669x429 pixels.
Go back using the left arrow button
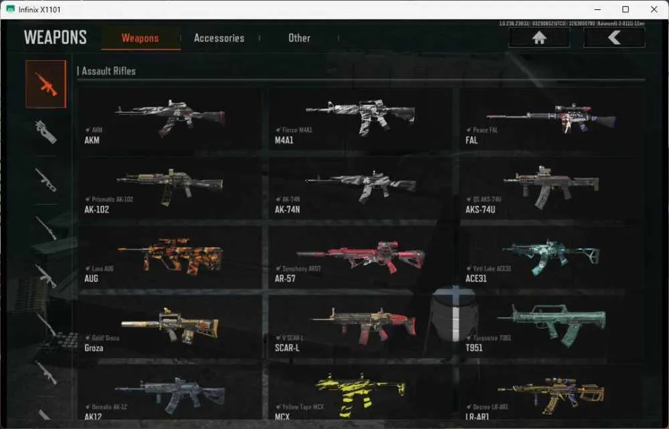(614, 38)
